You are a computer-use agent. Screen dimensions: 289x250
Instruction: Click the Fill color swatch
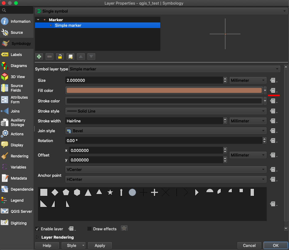tap(164, 90)
